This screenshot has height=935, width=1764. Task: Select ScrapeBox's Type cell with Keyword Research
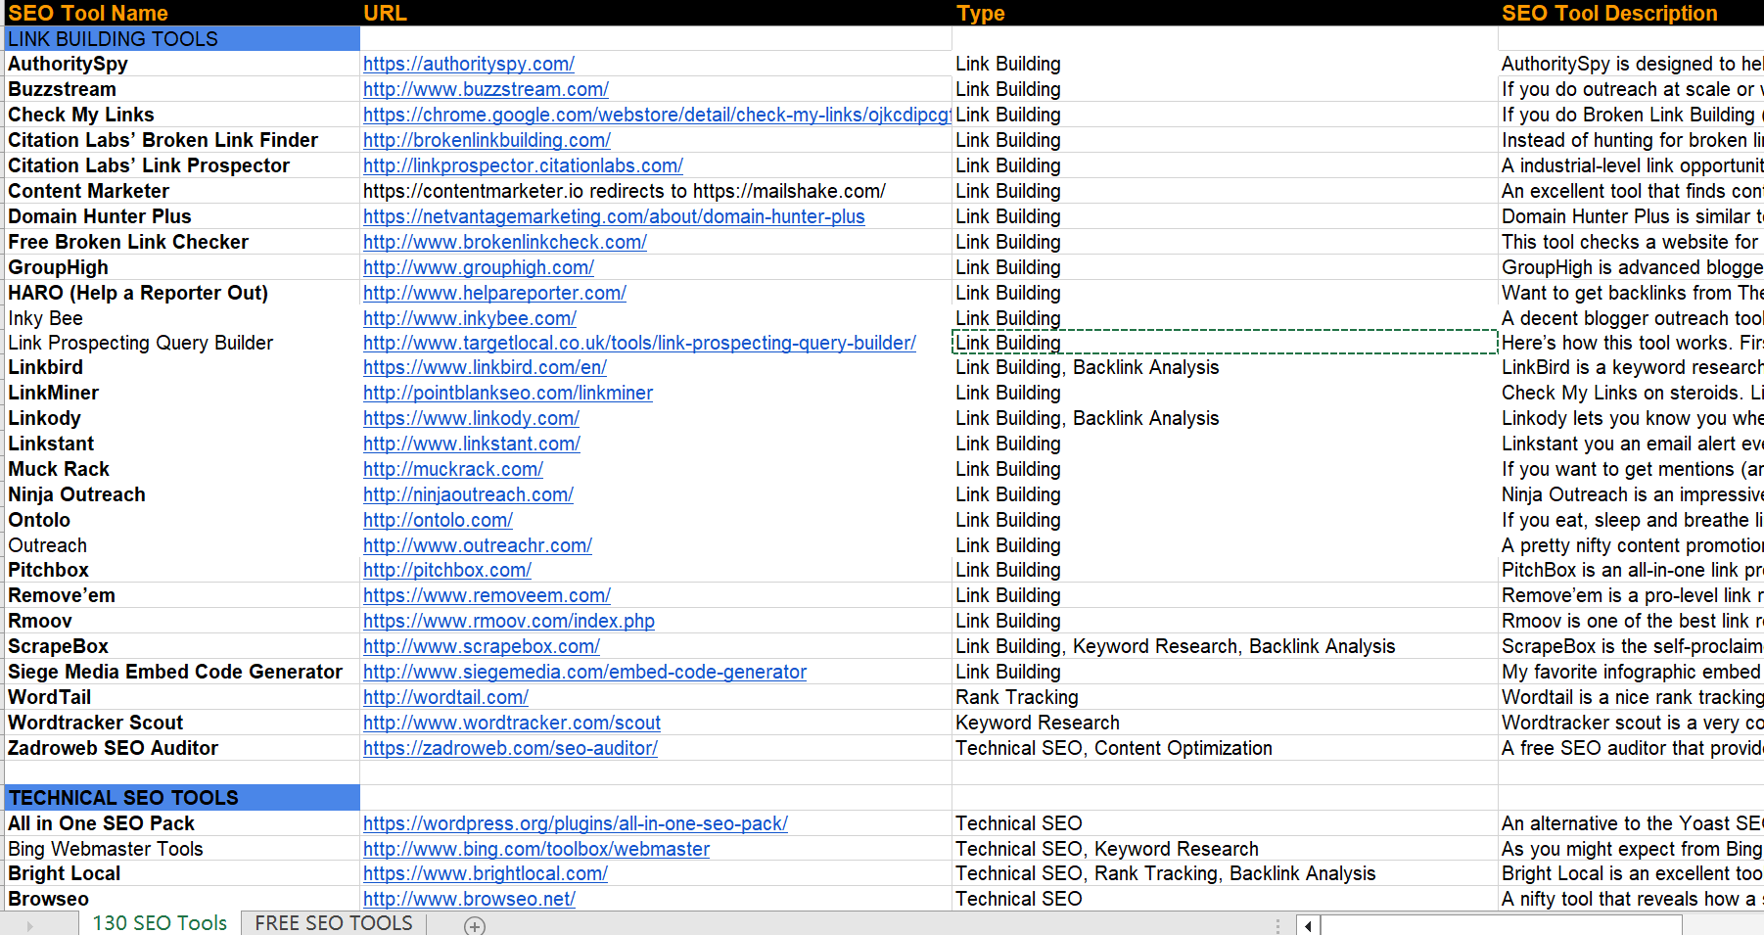[1225, 646]
